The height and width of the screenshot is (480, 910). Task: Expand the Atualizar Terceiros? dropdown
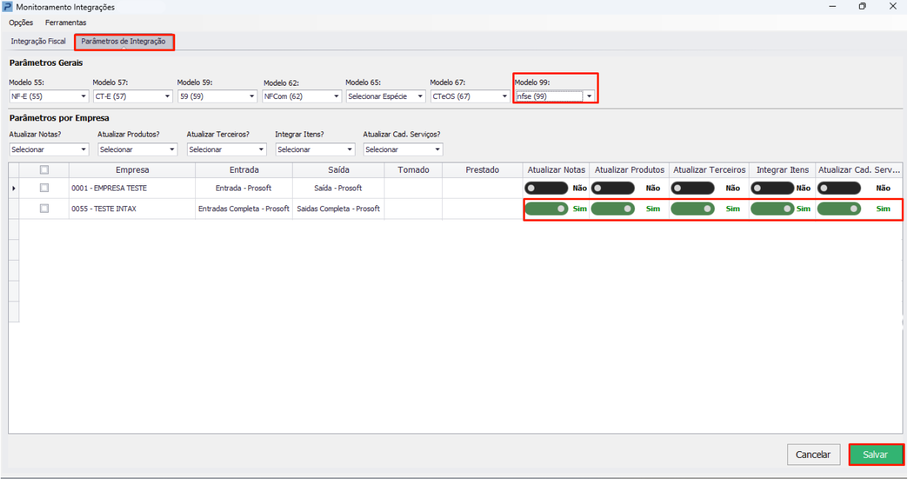coord(226,149)
